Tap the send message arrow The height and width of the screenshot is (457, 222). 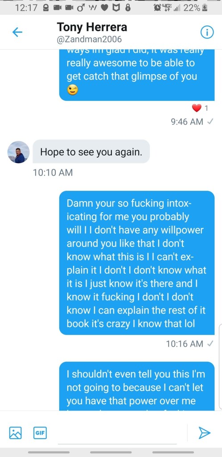(x=204, y=433)
